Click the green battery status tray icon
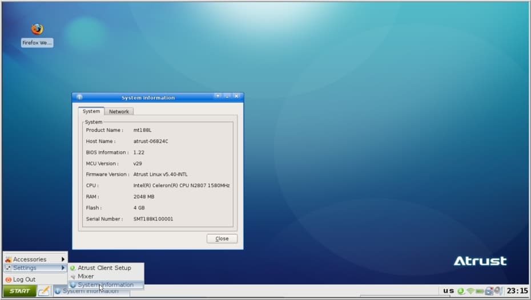 [480, 291]
